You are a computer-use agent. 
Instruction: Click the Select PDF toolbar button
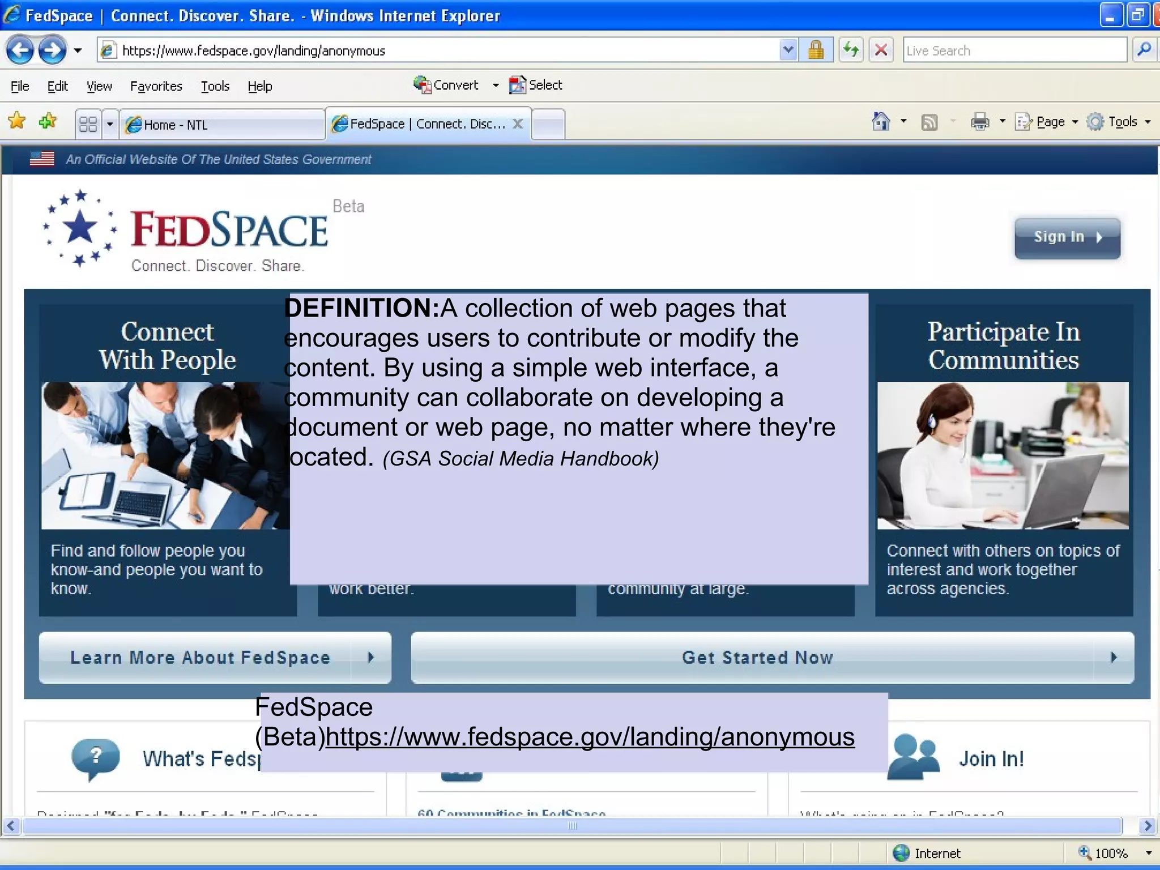click(536, 85)
